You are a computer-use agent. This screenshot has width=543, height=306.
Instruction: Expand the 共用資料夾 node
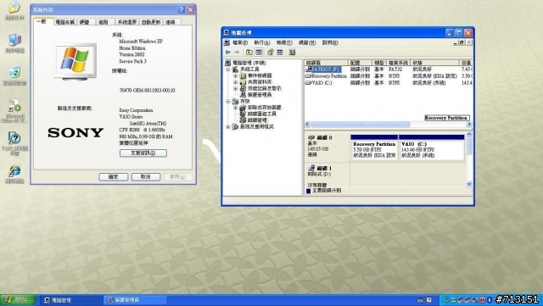click(236, 82)
